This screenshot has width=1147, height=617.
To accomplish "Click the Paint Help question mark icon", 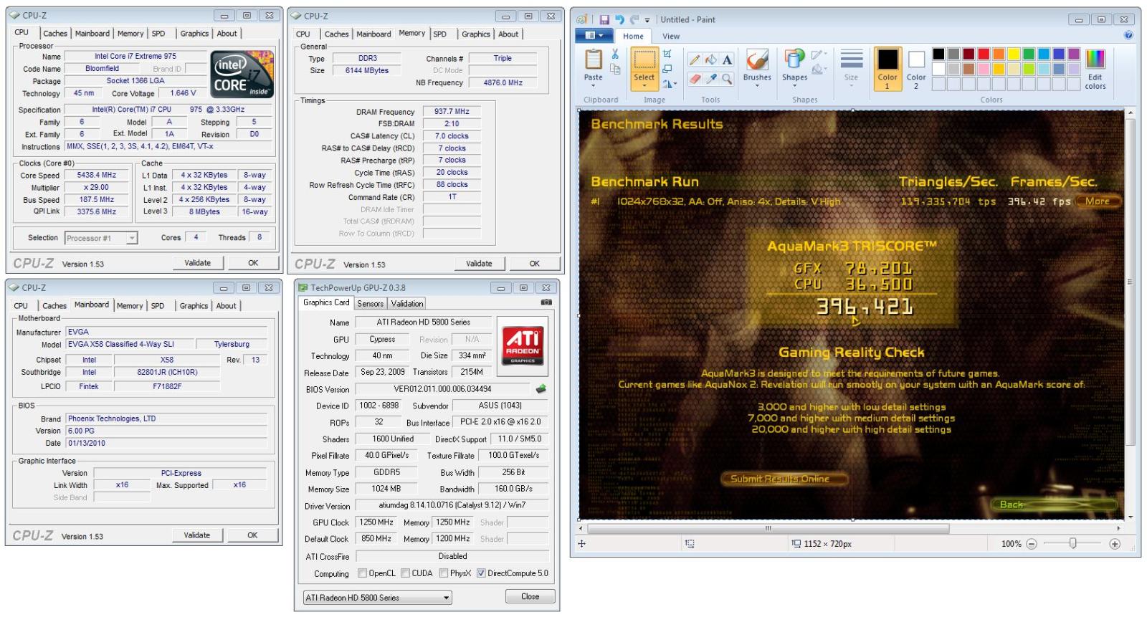I will point(1128,35).
